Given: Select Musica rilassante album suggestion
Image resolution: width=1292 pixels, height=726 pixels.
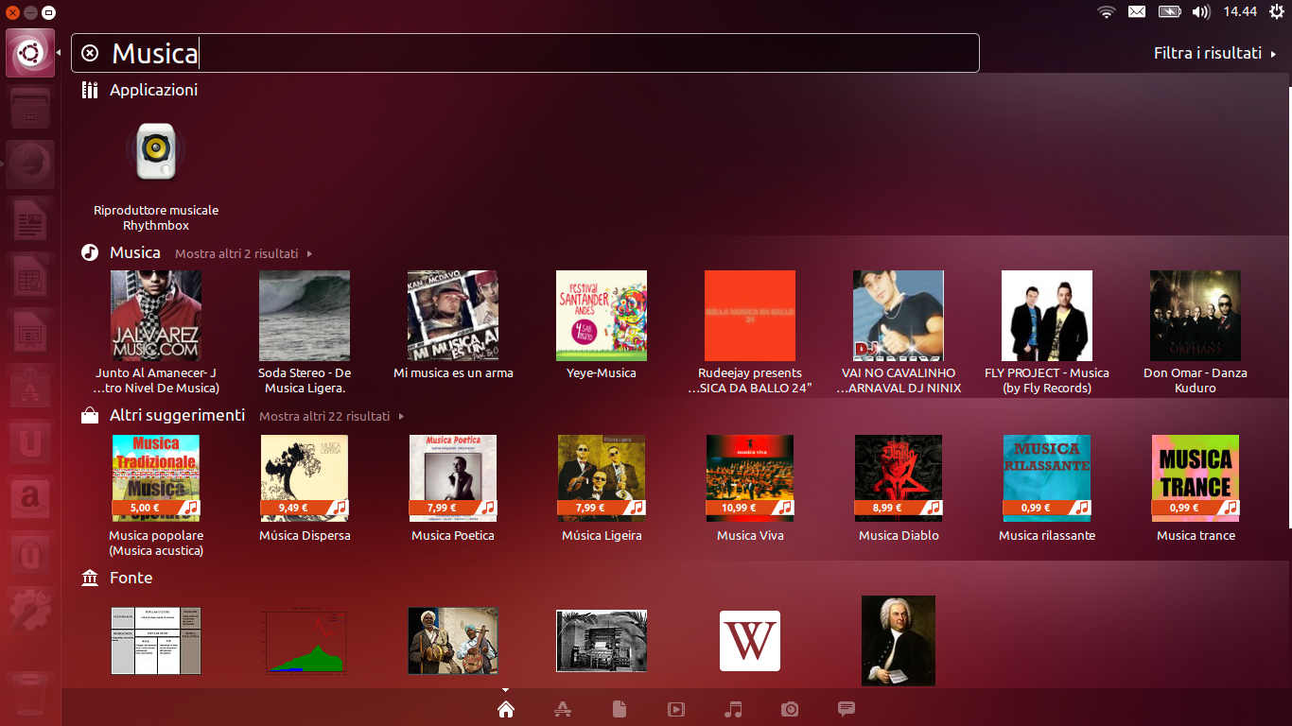Looking at the screenshot, I should pyautogui.click(x=1047, y=478).
